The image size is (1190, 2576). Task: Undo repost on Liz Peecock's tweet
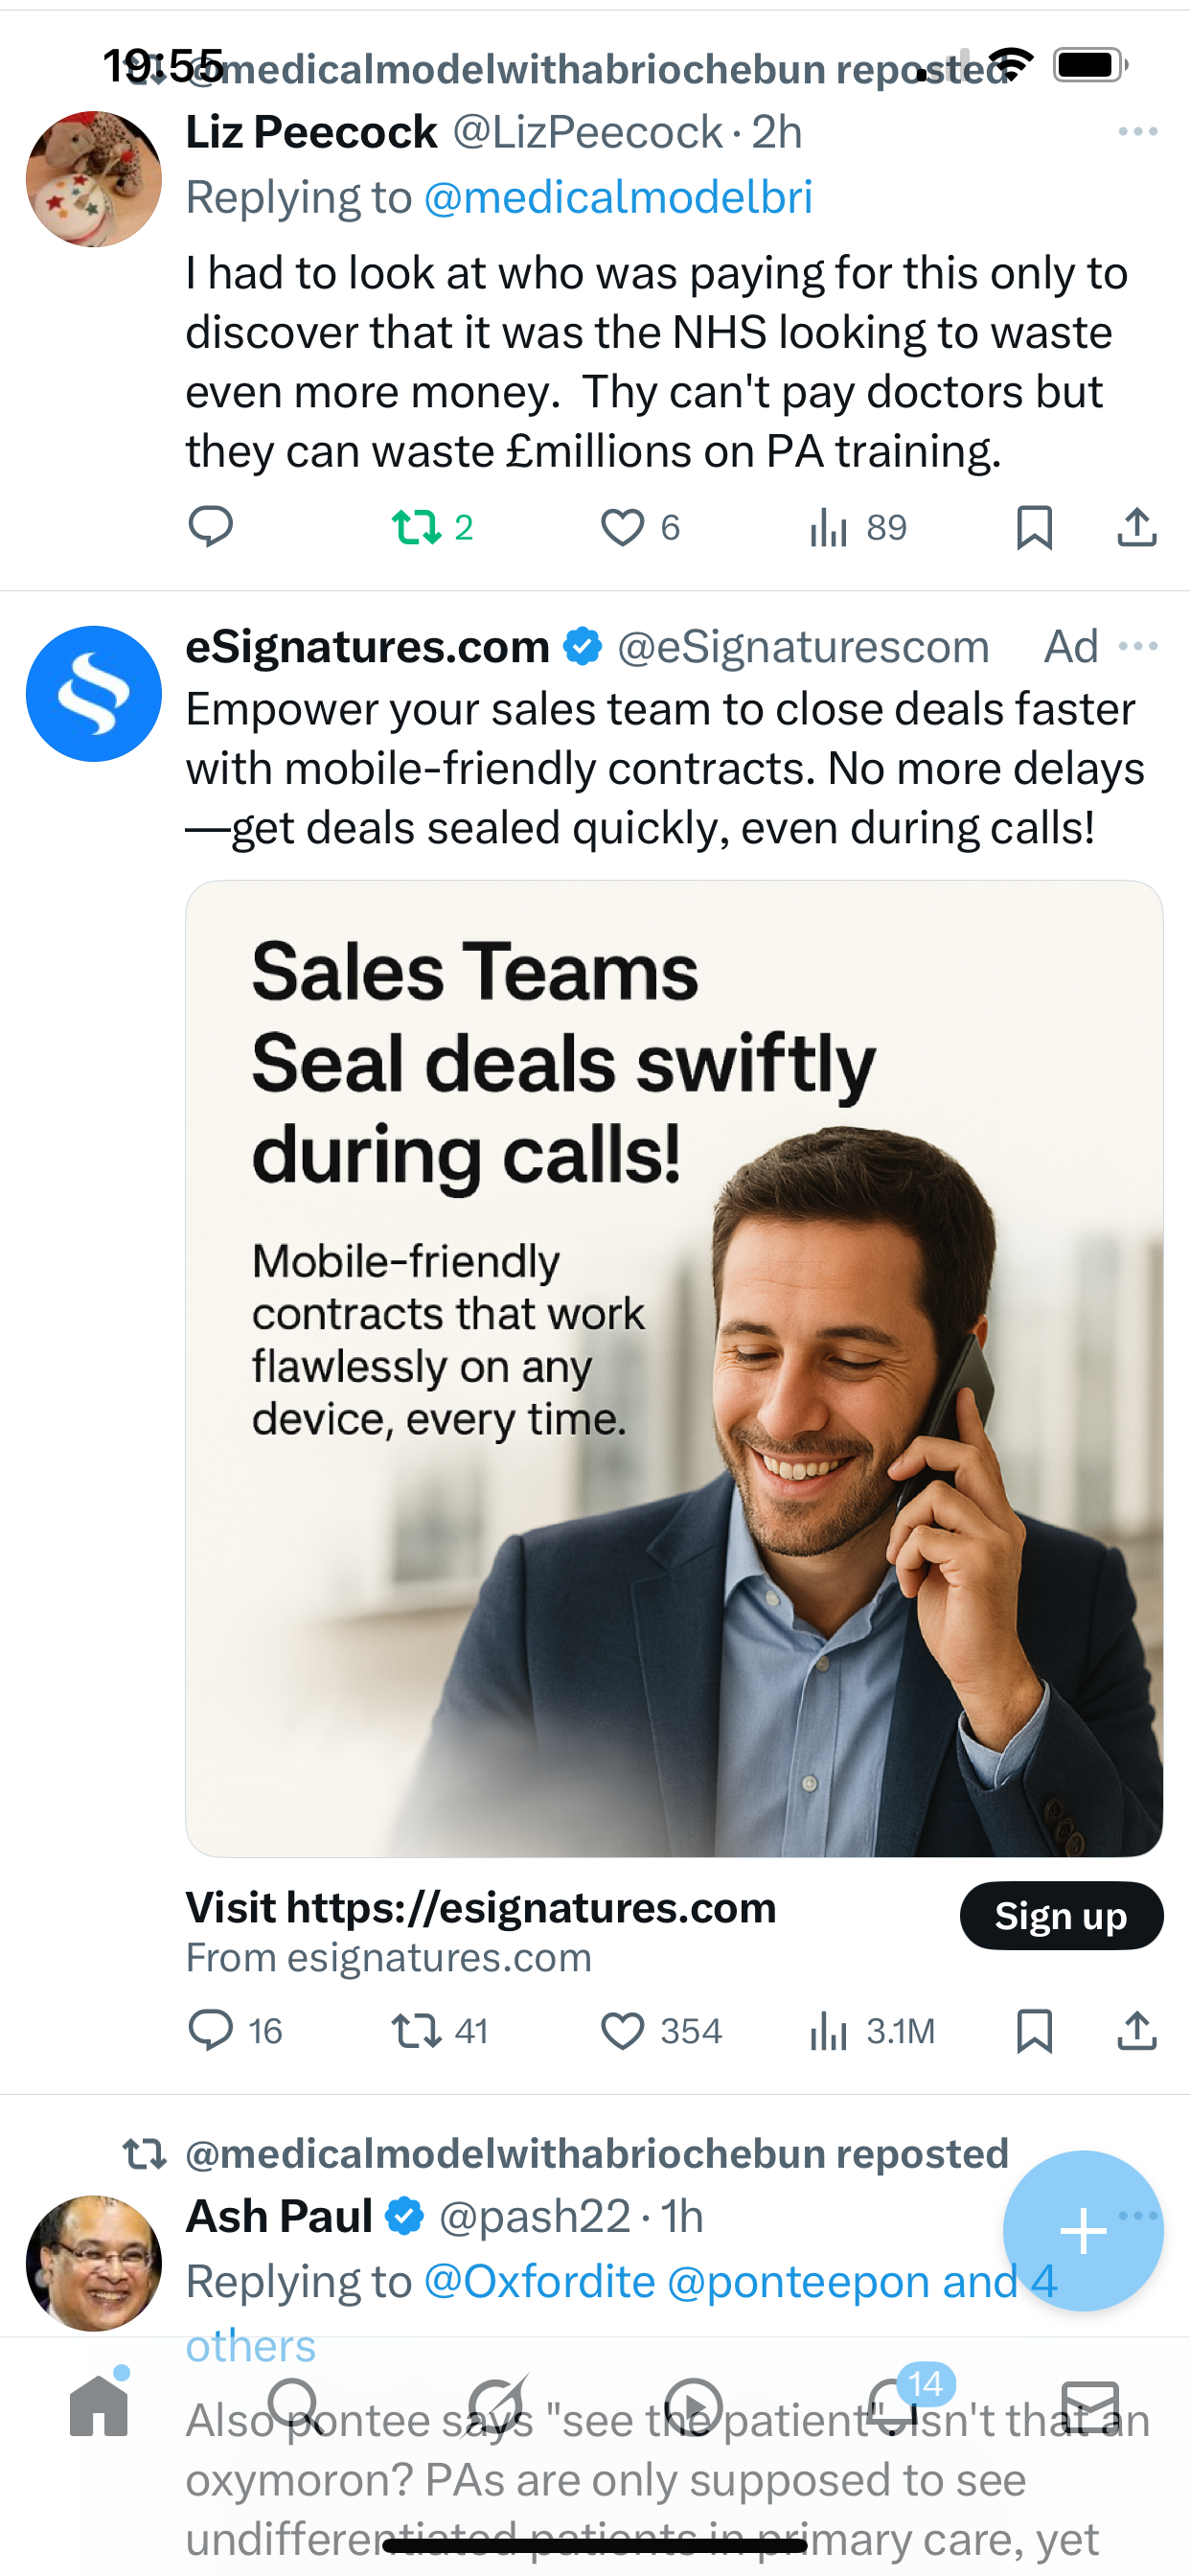pos(431,527)
